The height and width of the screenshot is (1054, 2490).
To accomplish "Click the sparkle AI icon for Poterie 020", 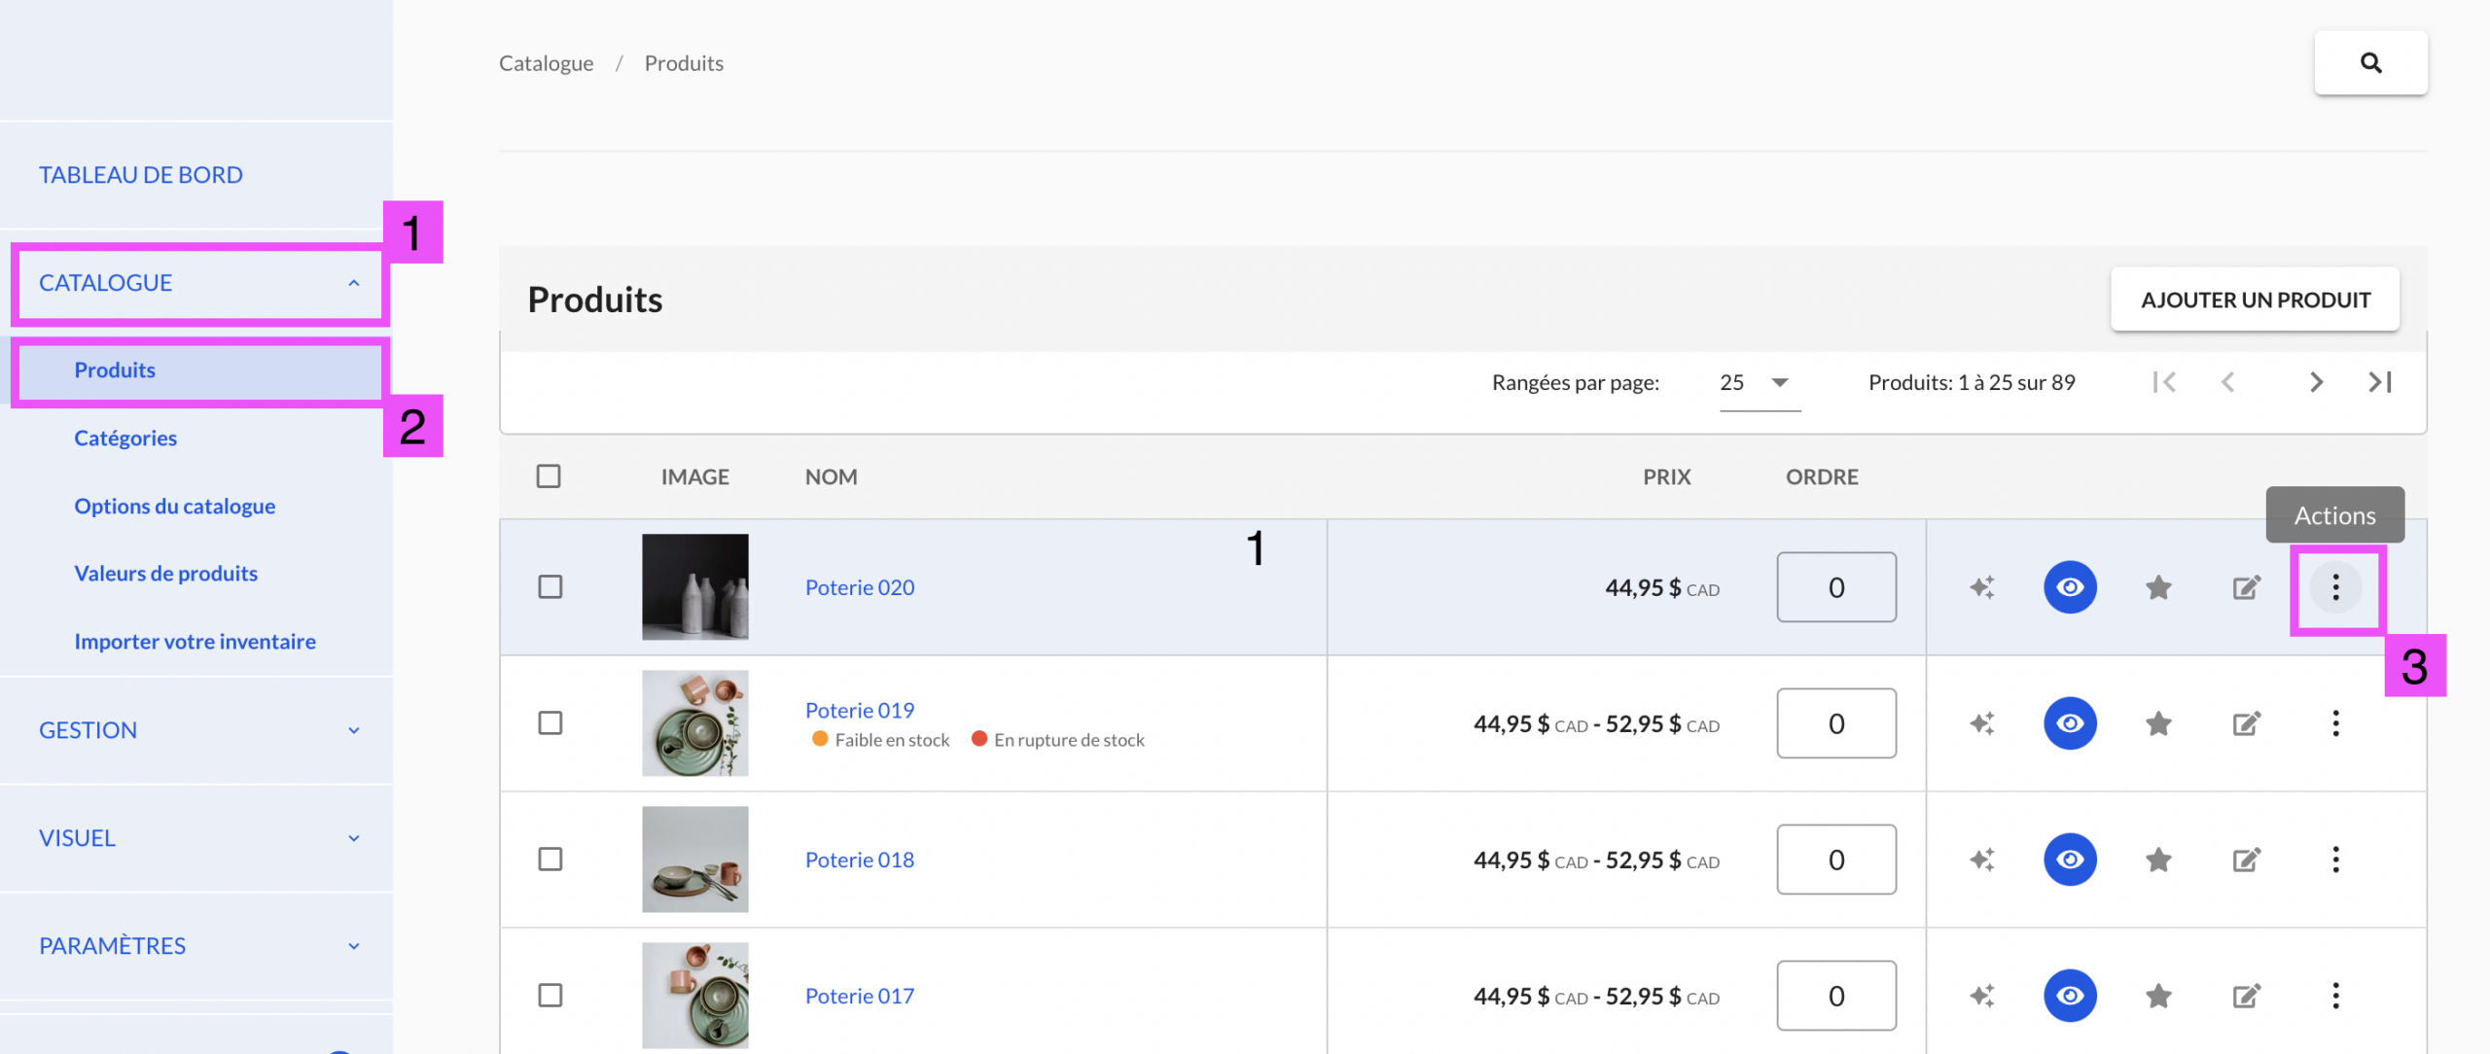I will click(1981, 587).
